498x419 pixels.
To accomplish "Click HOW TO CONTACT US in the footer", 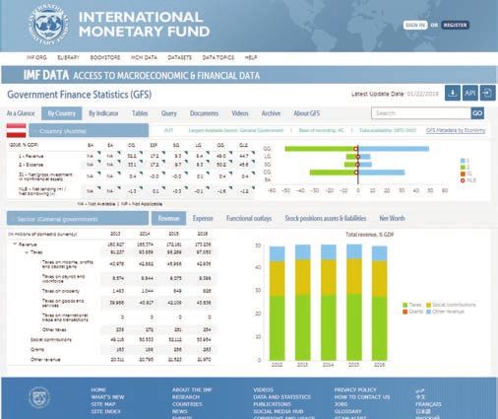I will (362, 397).
